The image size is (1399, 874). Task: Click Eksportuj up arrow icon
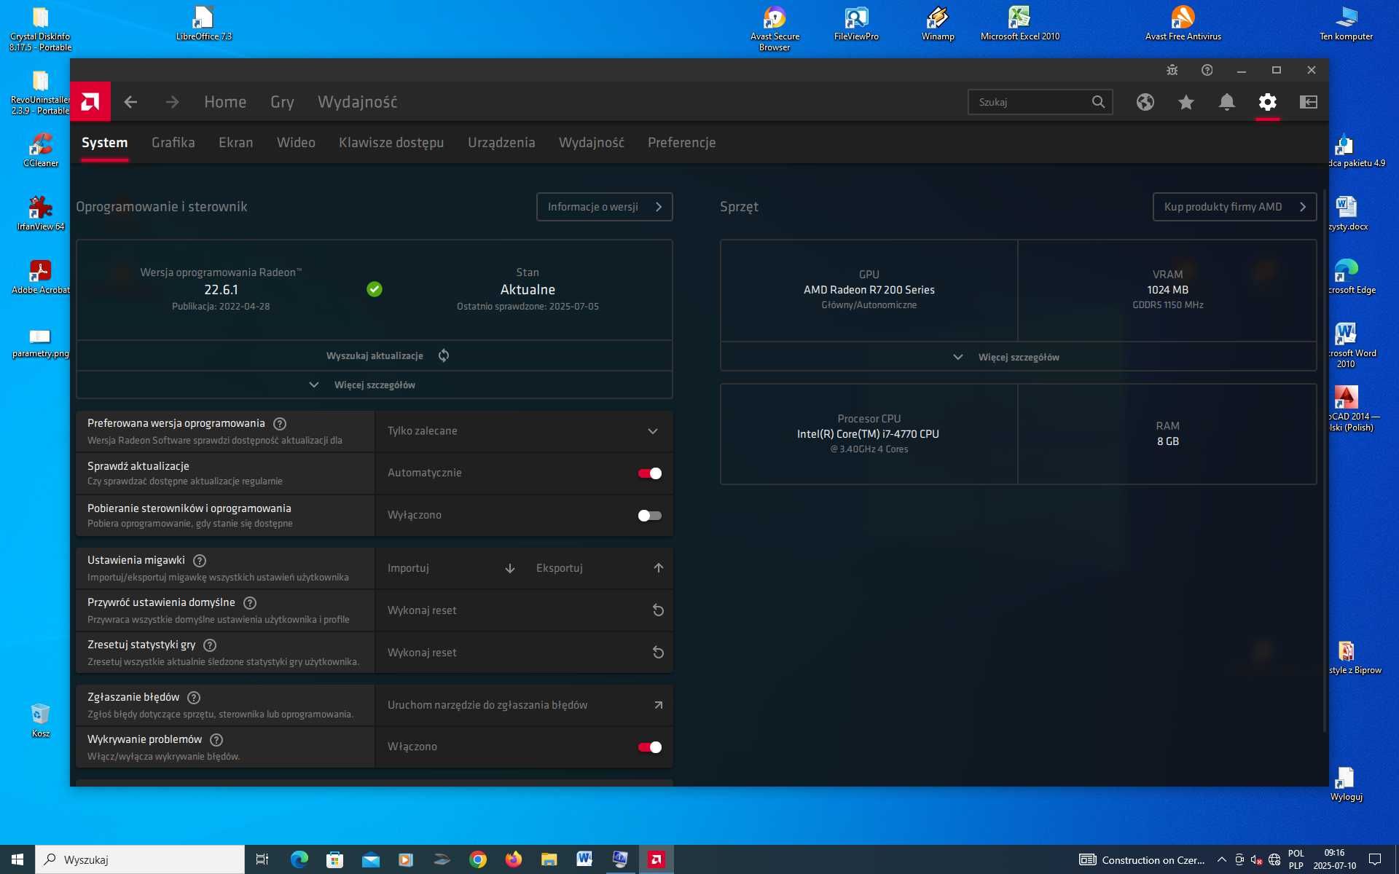tap(659, 568)
